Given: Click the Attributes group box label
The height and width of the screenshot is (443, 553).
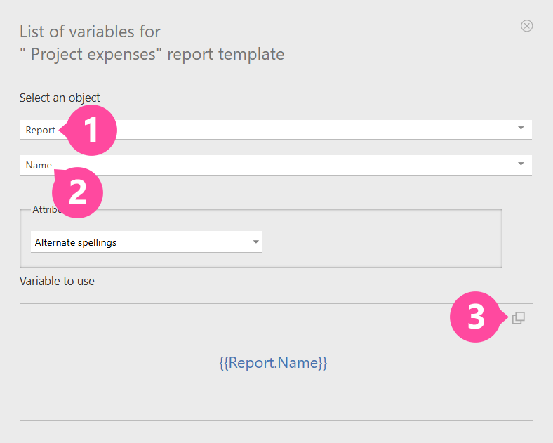Looking at the screenshot, I should click(x=41, y=209).
